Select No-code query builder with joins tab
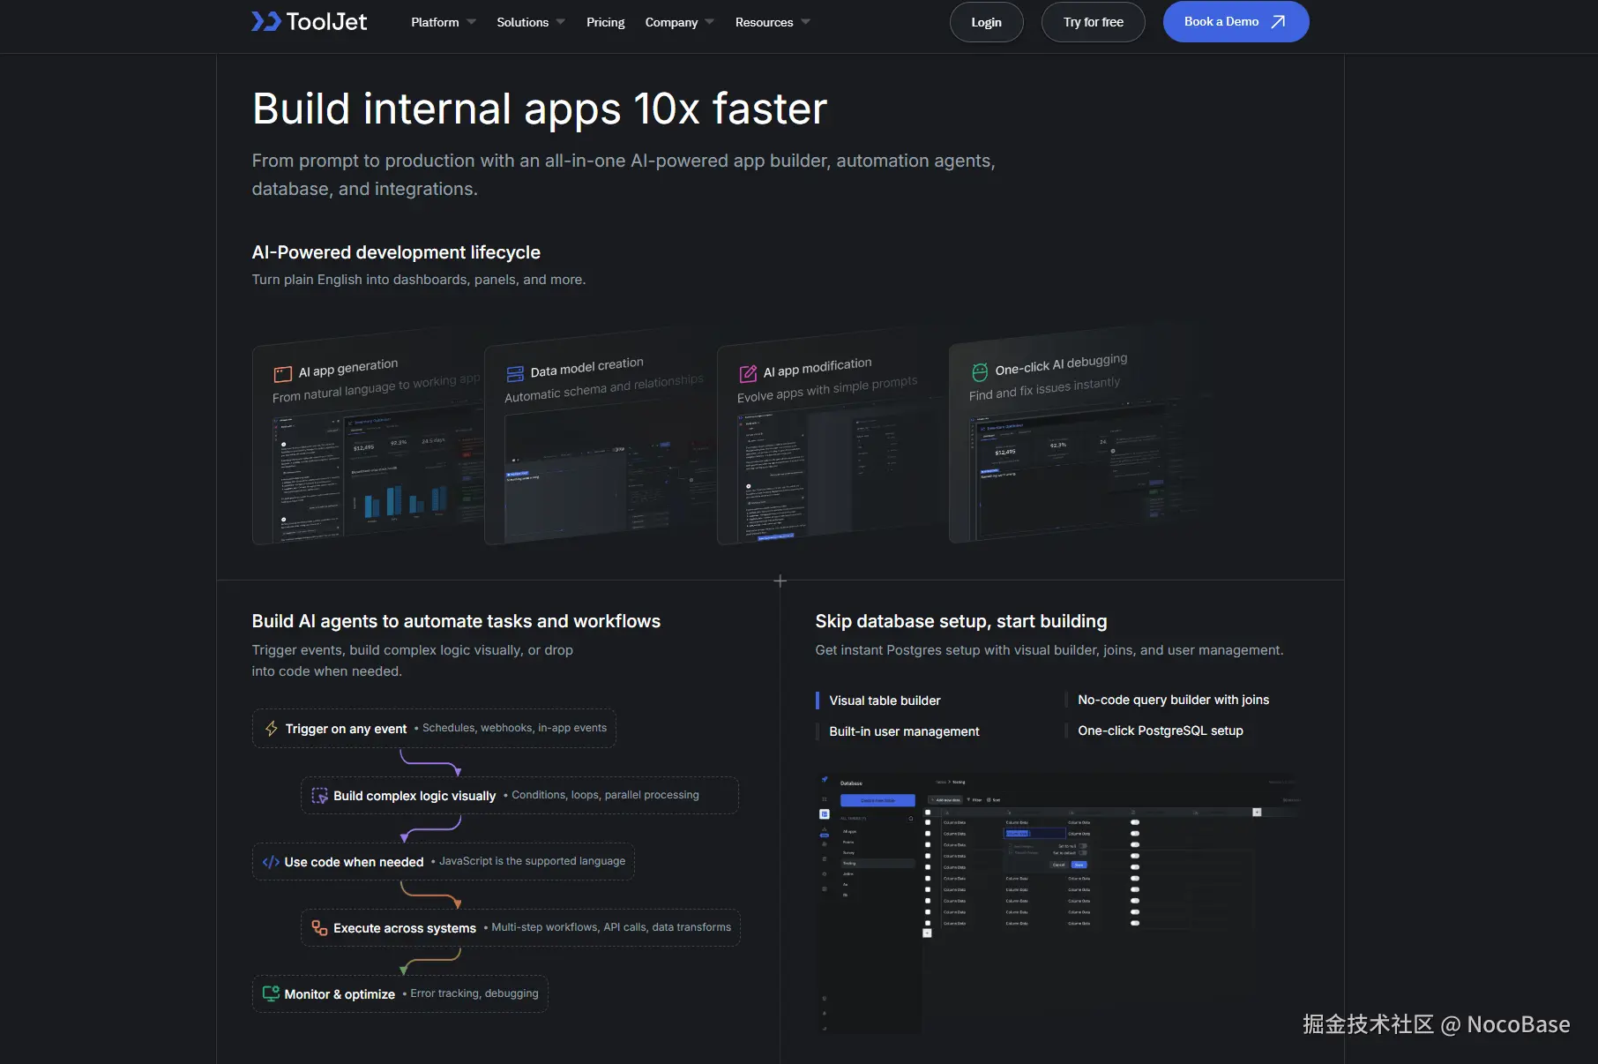 [1173, 700]
